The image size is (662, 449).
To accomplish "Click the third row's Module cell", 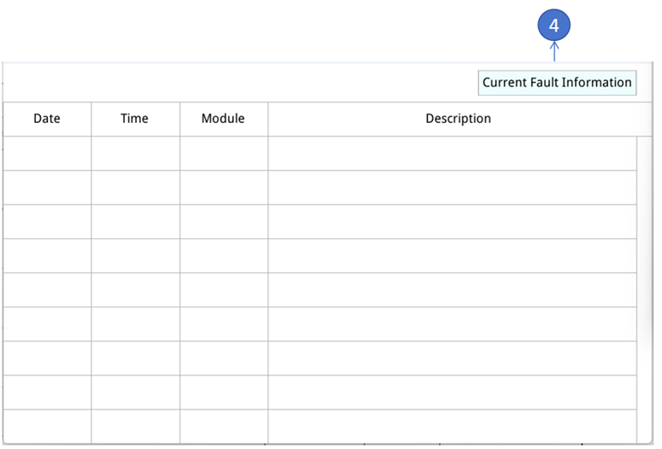I will point(223,222).
